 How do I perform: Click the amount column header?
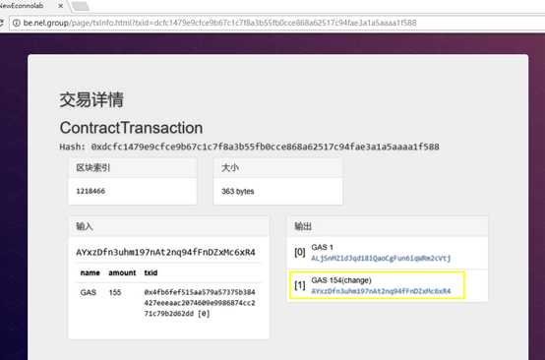tap(122, 272)
